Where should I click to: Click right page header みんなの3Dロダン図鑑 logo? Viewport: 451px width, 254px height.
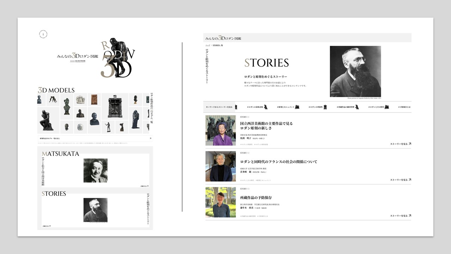pyautogui.click(x=223, y=38)
